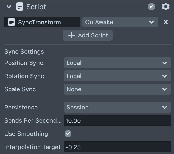Click the Sends Per Second value field
Viewport: 174px width, 154px height.
117,120
